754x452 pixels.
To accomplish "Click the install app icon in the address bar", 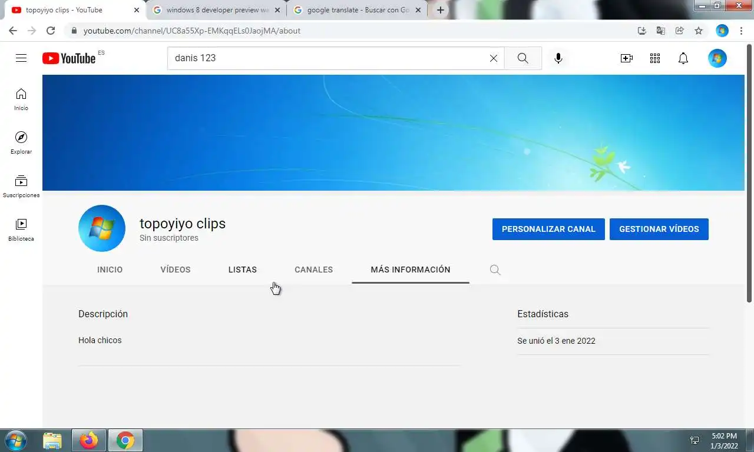I will click(642, 31).
